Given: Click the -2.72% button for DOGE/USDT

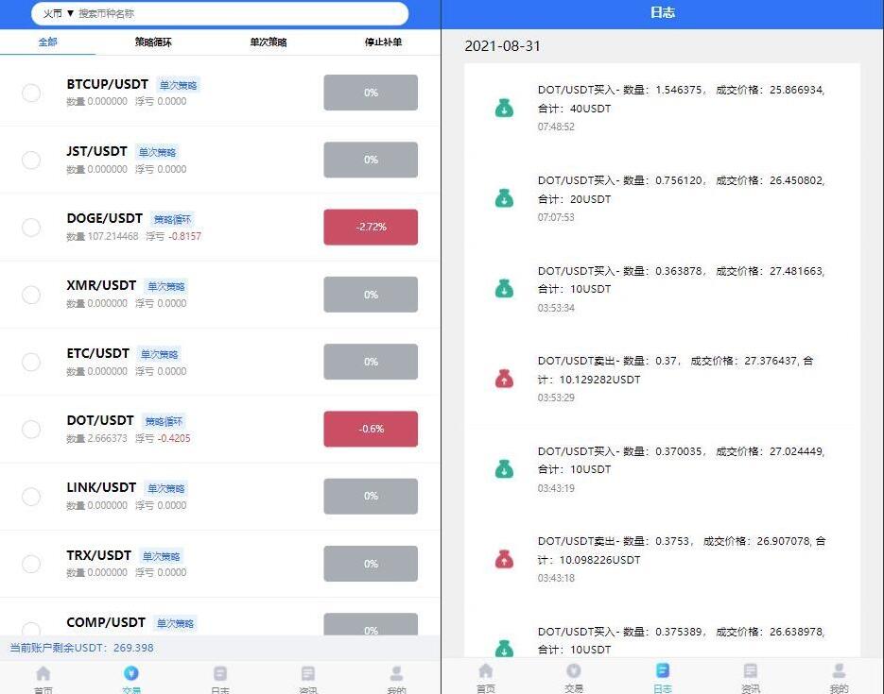Looking at the screenshot, I should (371, 227).
